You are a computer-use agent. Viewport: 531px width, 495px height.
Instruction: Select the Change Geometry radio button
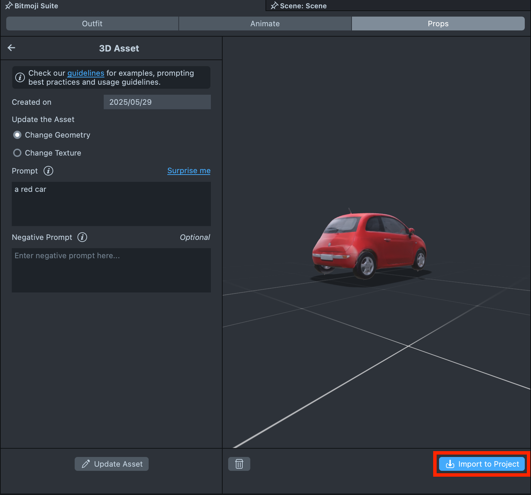click(x=17, y=135)
